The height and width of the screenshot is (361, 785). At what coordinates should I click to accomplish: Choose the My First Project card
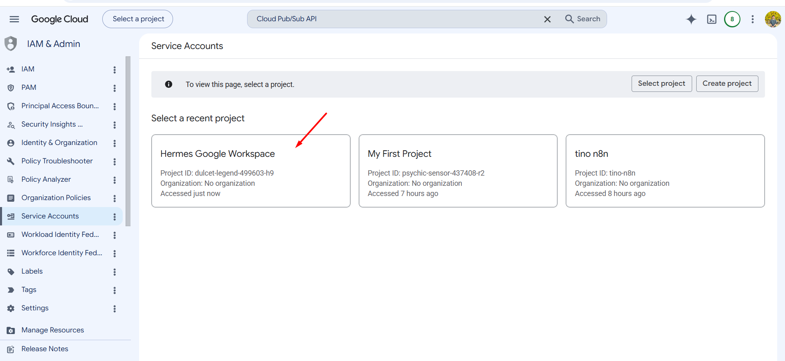(458, 171)
